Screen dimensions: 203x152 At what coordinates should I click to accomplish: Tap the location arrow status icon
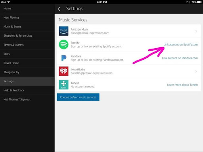tap(187, 2)
